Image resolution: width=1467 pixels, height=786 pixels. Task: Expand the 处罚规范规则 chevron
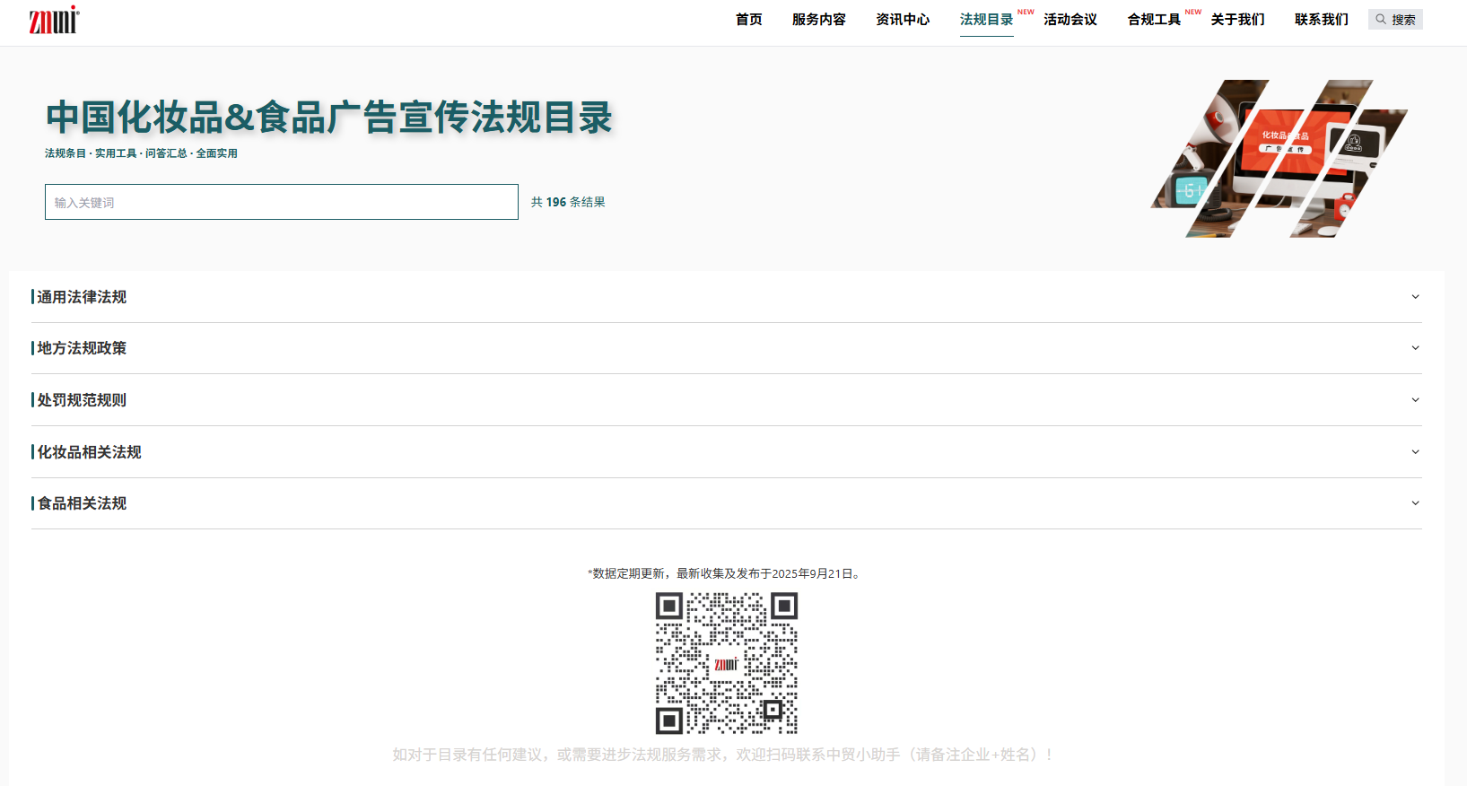pos(1415,400)
